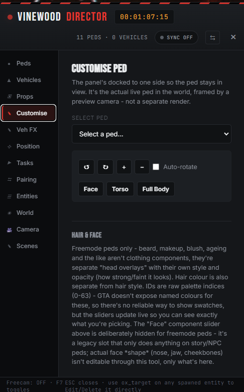
Task: Choose the Full Body view button
Action: (156, 189)
